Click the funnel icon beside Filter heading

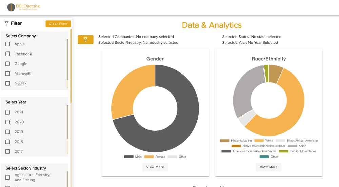(x=6, y=24)
